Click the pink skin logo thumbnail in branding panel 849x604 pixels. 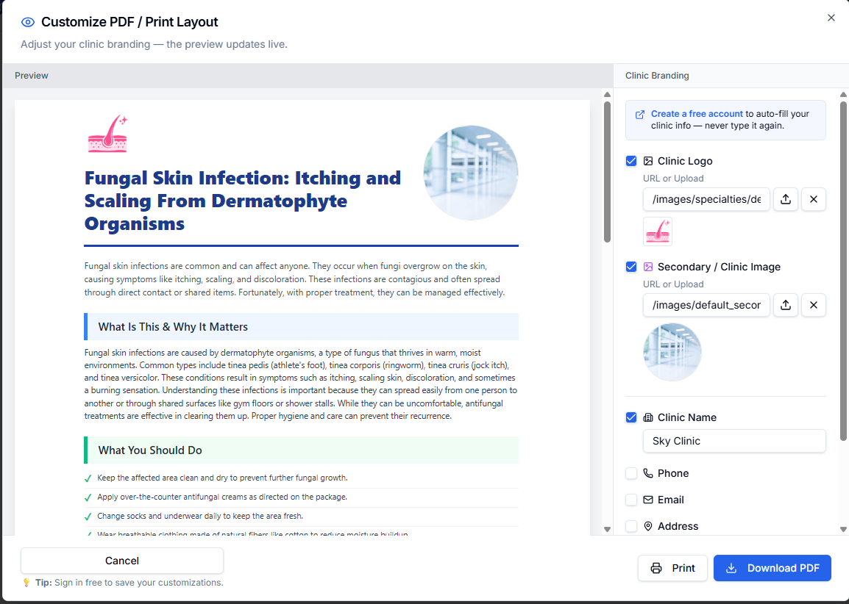click(658, 231)
